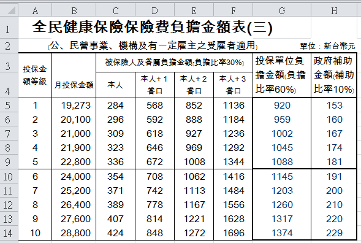Click cell with value 1088
This screenshot has height=243, width=361.
tap(282, 161)
